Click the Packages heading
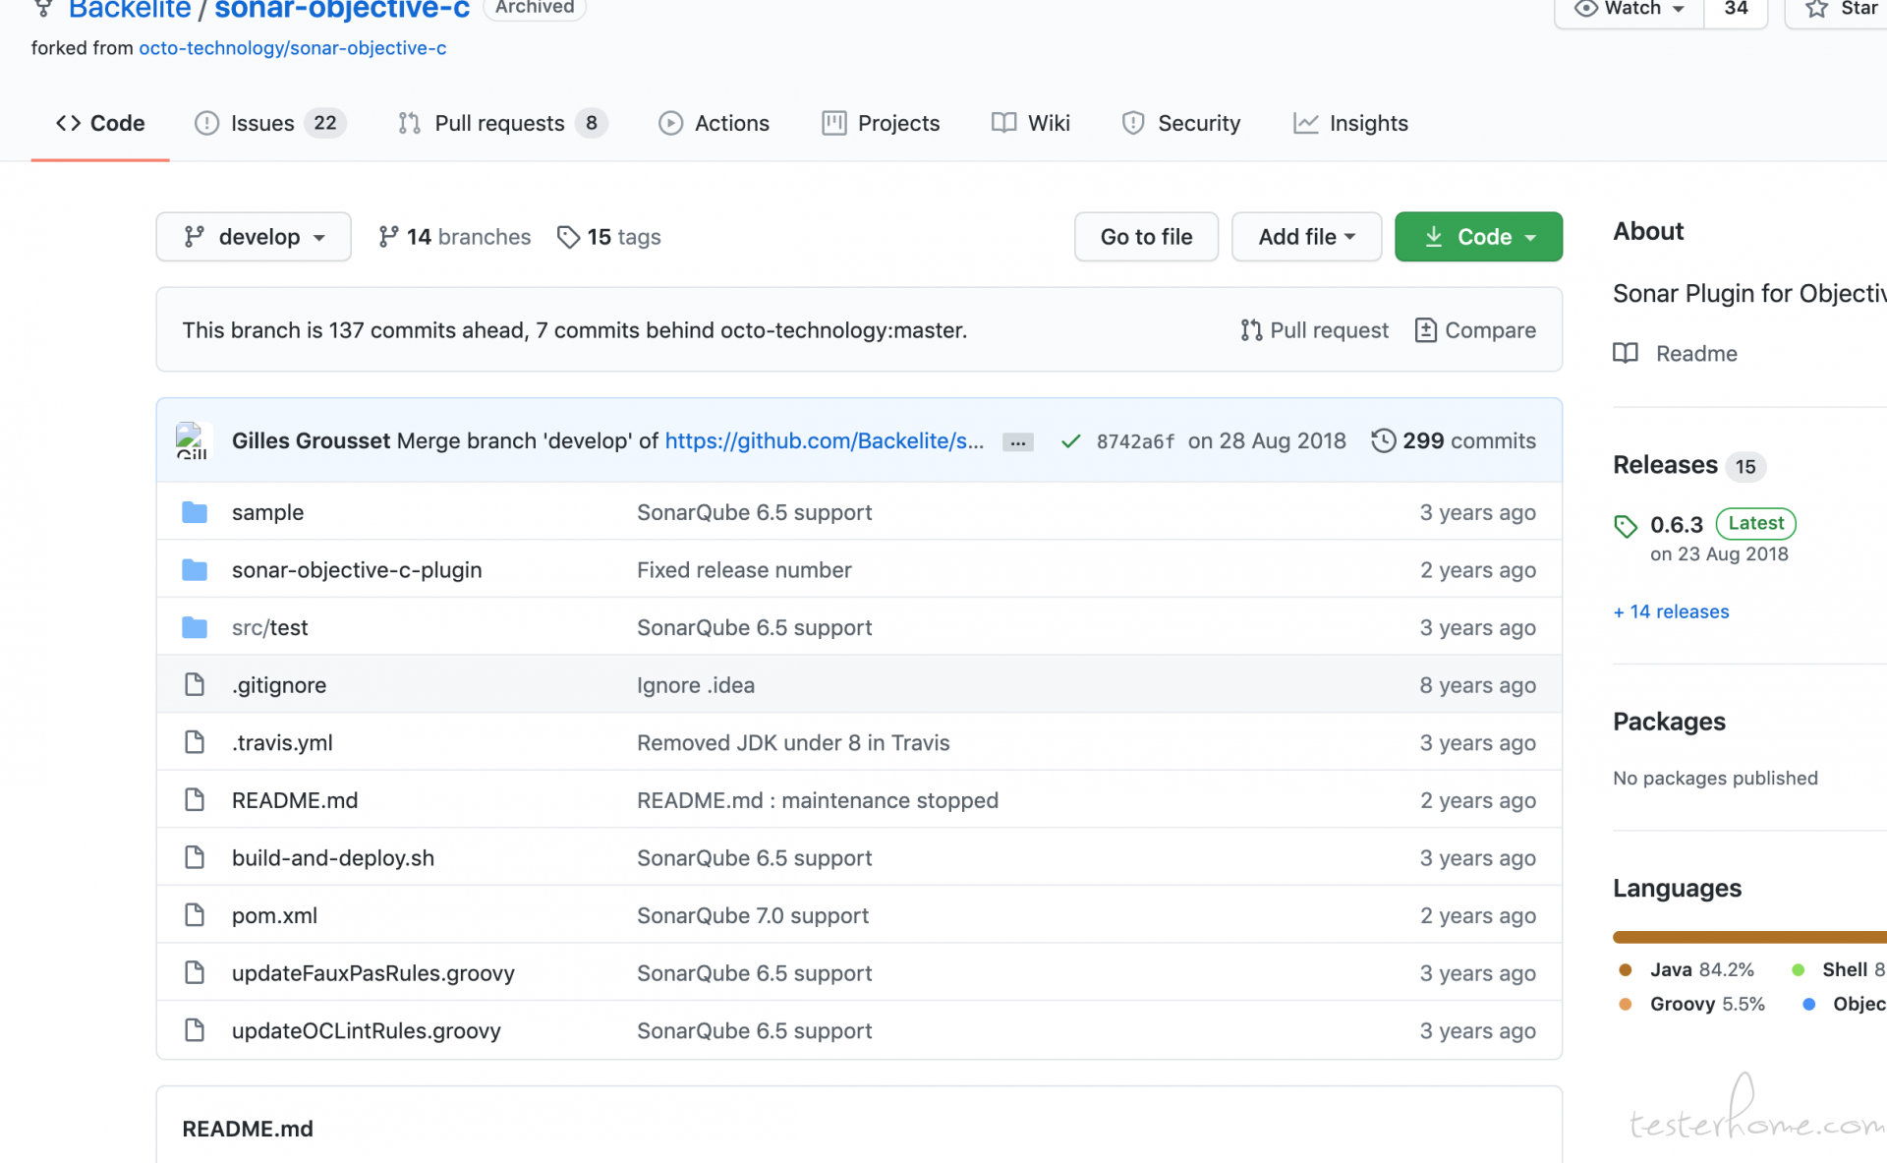 [x=1669, y=722]
